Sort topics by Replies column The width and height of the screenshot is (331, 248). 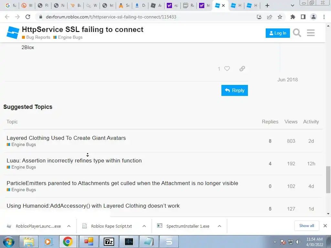coord(270,122)
